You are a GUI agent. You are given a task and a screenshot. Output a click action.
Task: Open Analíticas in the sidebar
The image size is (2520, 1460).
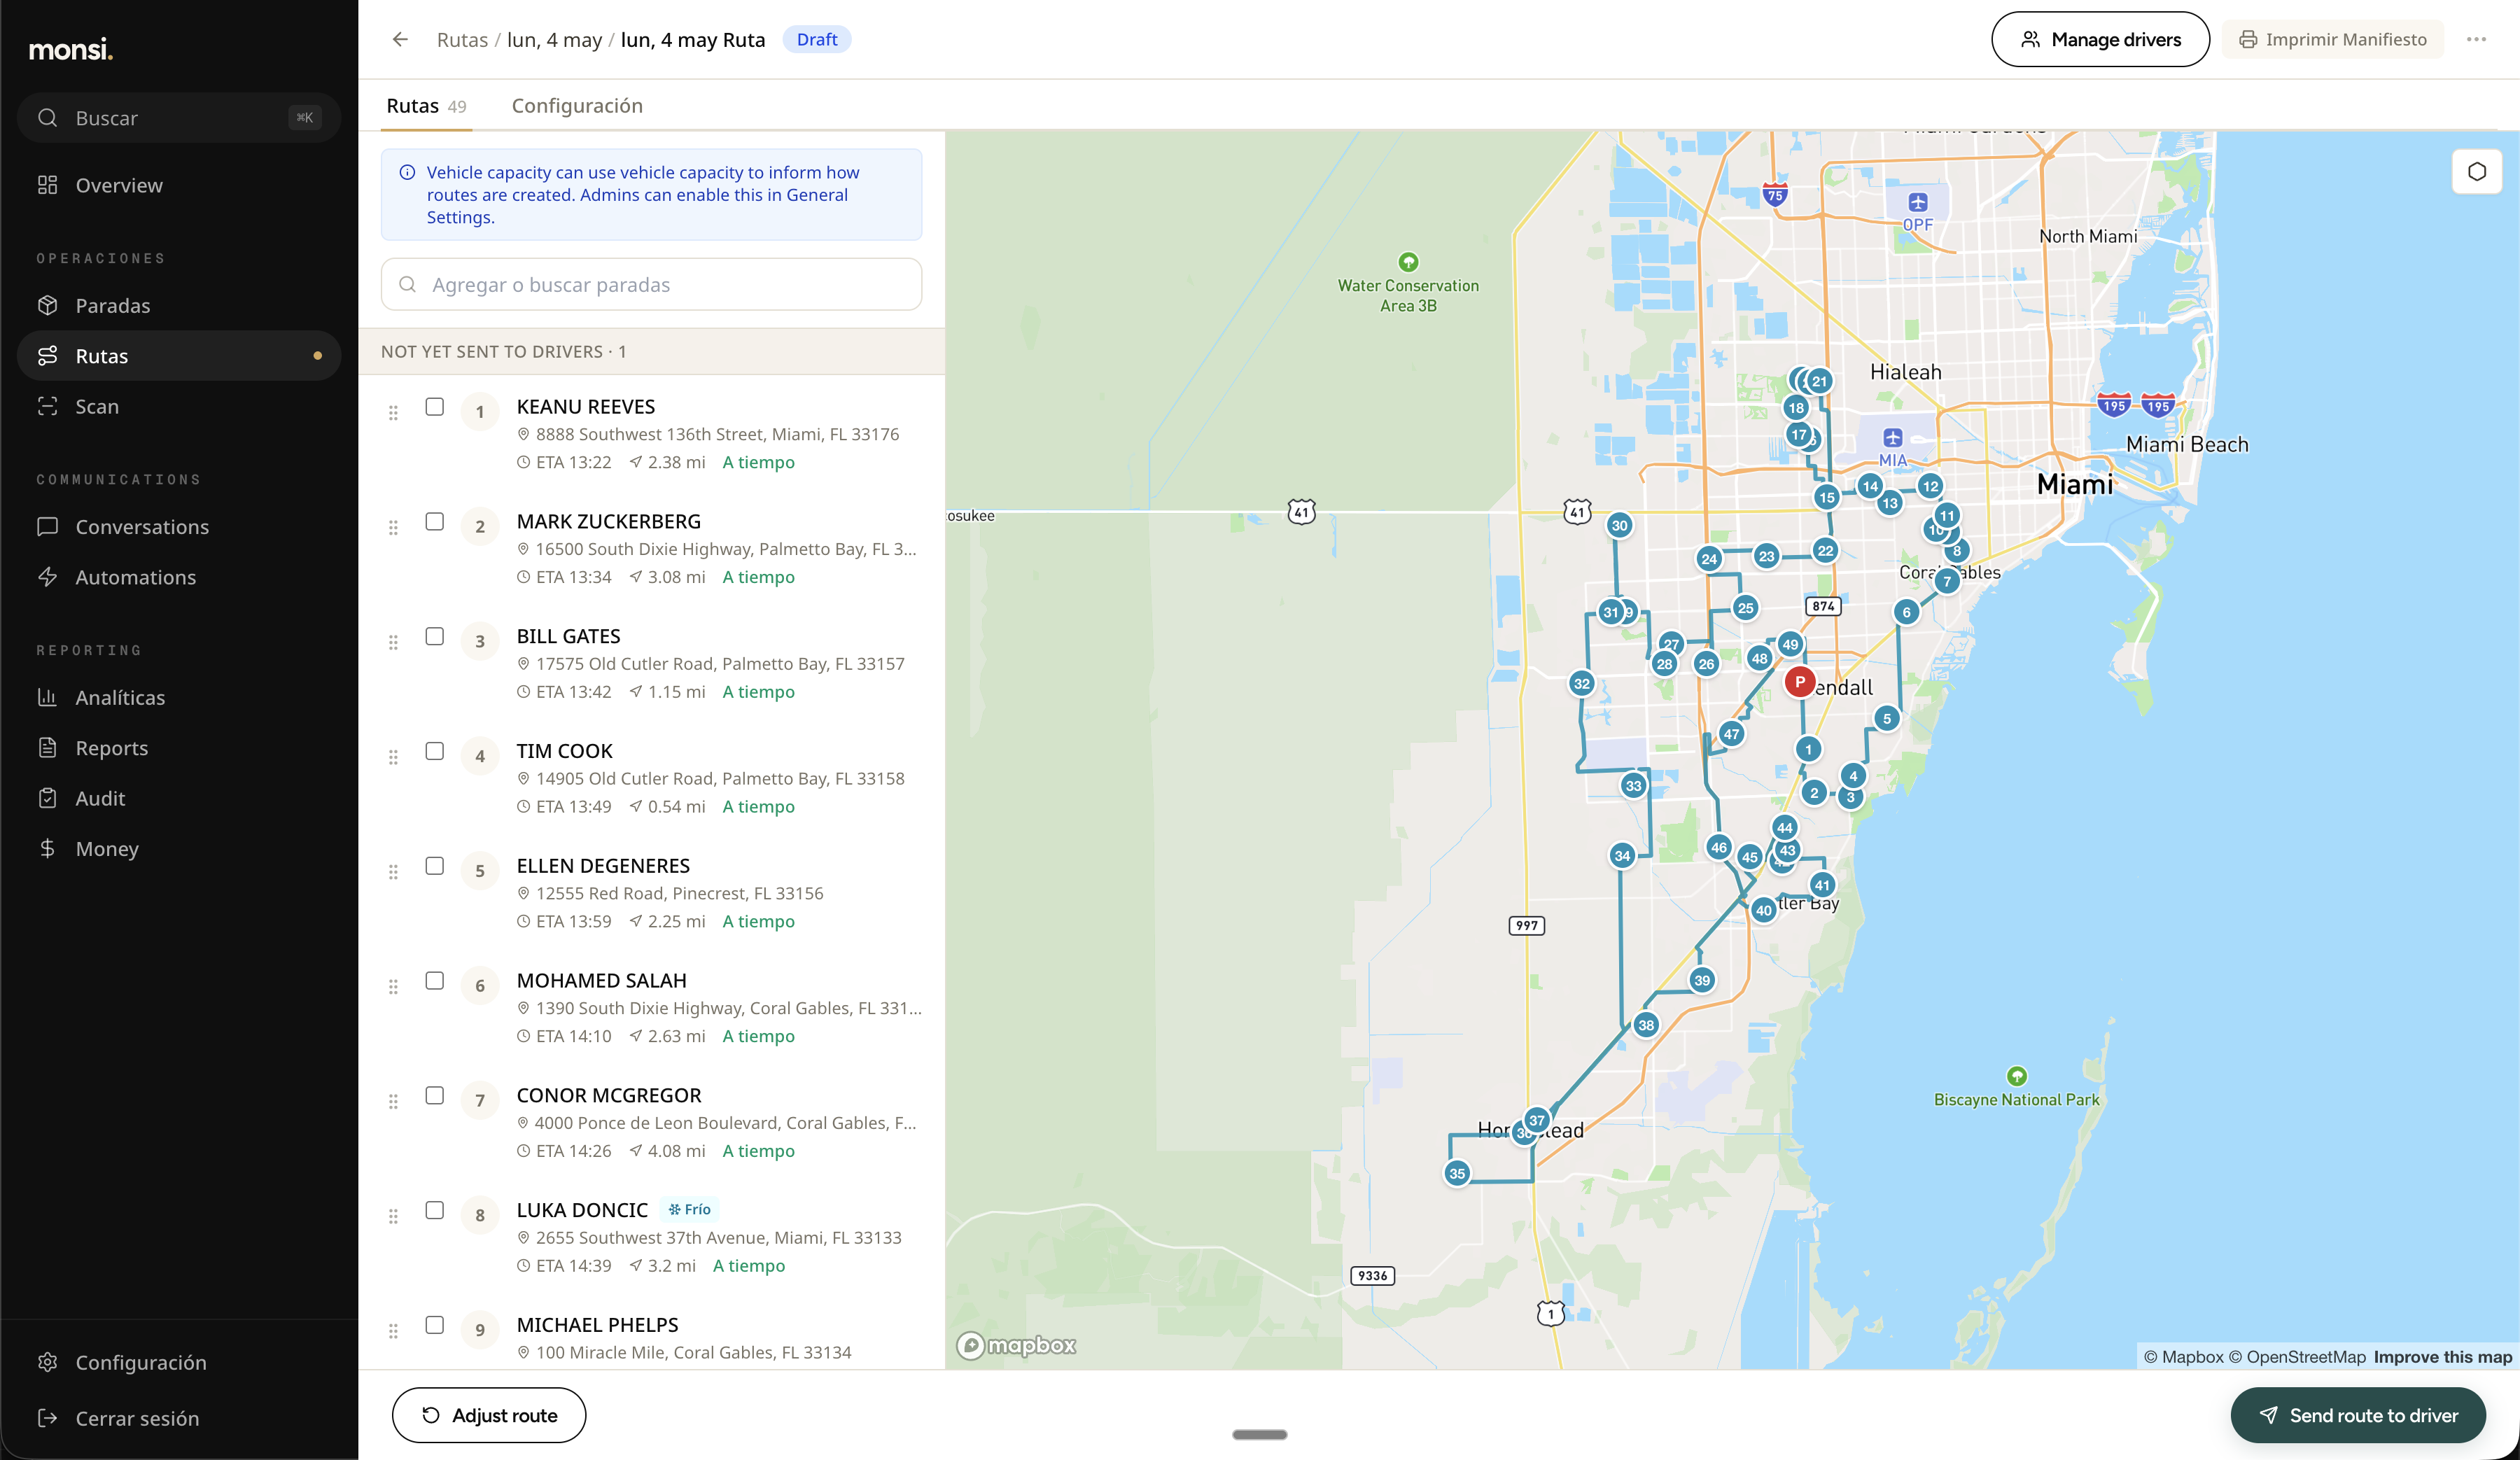point(179,697)
